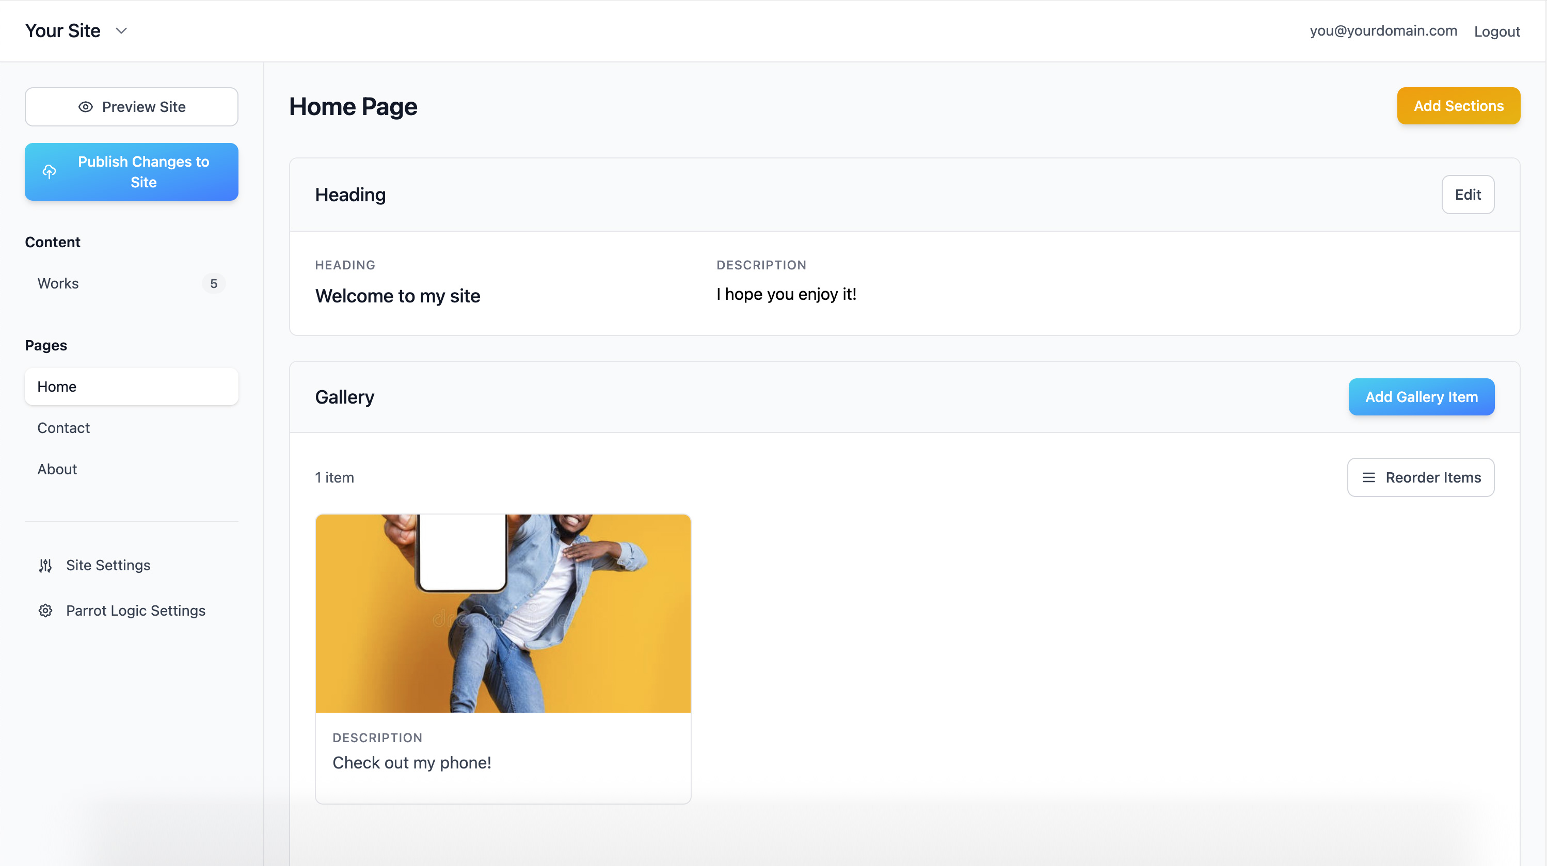Click the Site Settings sliders icon
Screen dimensions: 1547x866
tap(45, 565)
